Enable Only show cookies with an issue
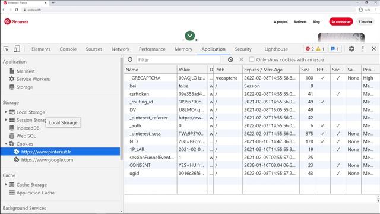This screenshot has width=380, height=214. [252, 59]
